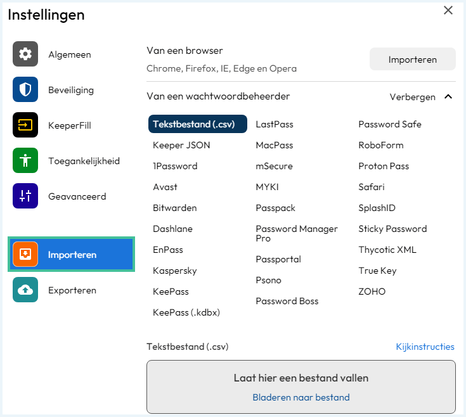
Task: Select Proton Pass import option
Action: click(384, 166)
